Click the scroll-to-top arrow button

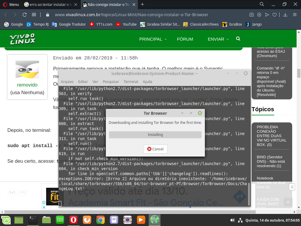click(288, 202)
